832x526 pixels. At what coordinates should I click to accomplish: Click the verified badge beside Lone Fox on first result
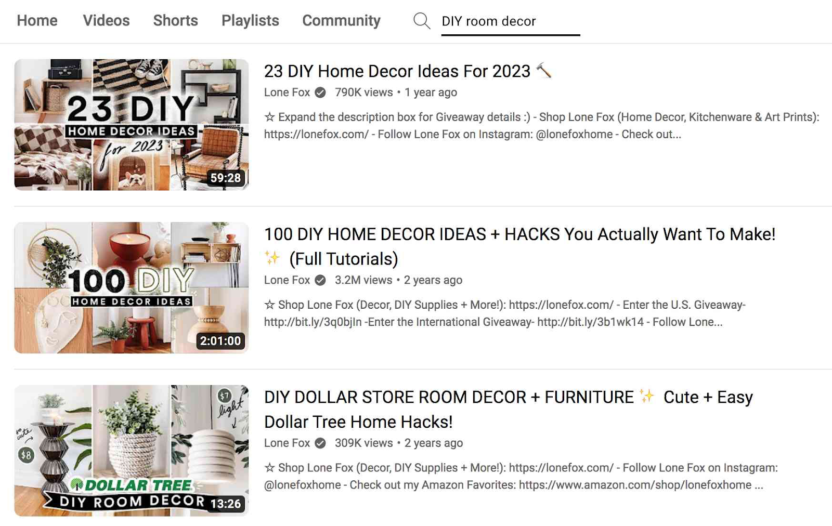319,93
